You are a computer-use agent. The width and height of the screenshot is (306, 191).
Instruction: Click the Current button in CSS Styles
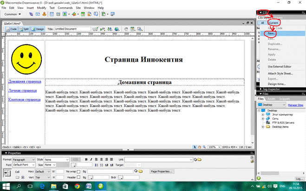pyautogui.click(x=273, y=23)
